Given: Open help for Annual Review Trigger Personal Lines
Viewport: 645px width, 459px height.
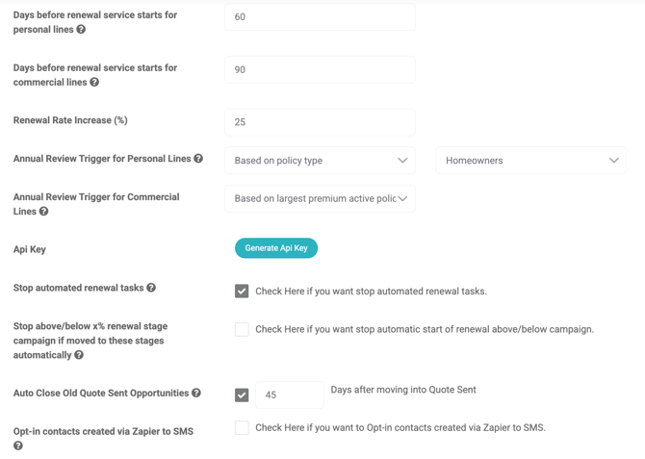Looking at the screenshot, I should pyautogui.click(x=198, y=159).
